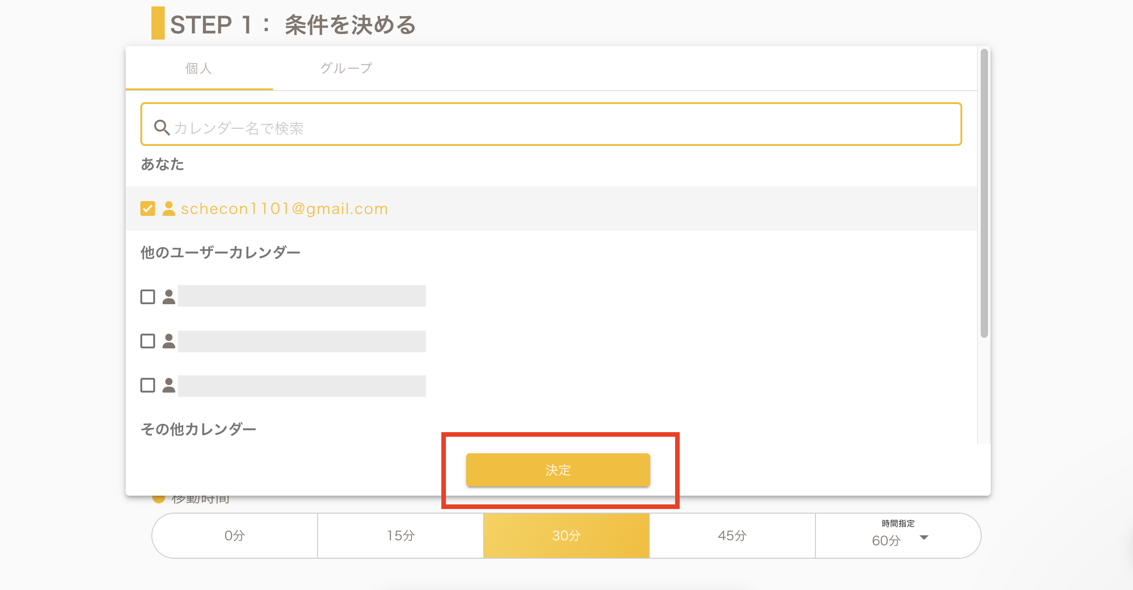Click the person icon next to schecon1101@gmail.com

pos(169,208)
